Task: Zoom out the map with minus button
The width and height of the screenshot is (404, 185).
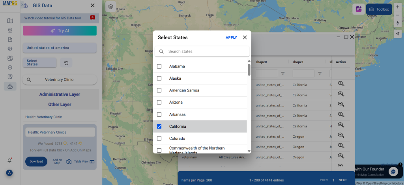Action: tap(398, 15)
